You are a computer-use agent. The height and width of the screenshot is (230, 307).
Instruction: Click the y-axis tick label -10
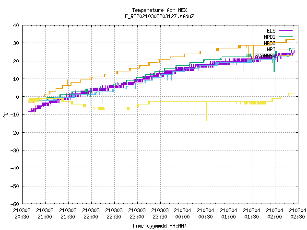tap(15, 115)
